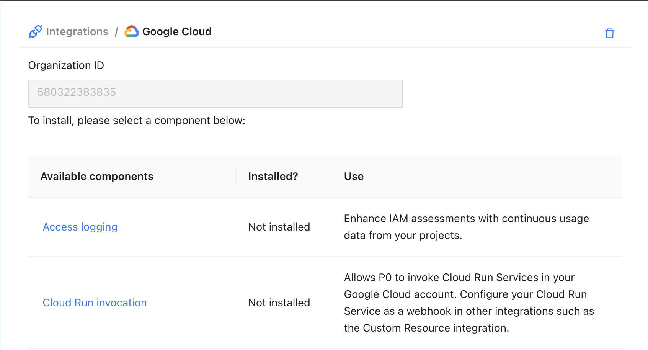The width and height of the screenshot is (648, 350).
Task: Select the Use column header
Action: pyautogui.click(x=354, y=177)
